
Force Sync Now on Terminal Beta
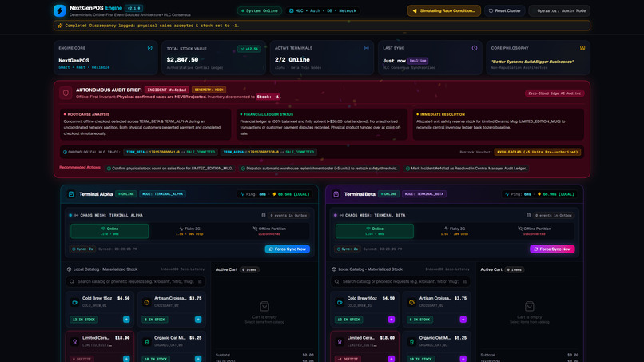(552, 249)
